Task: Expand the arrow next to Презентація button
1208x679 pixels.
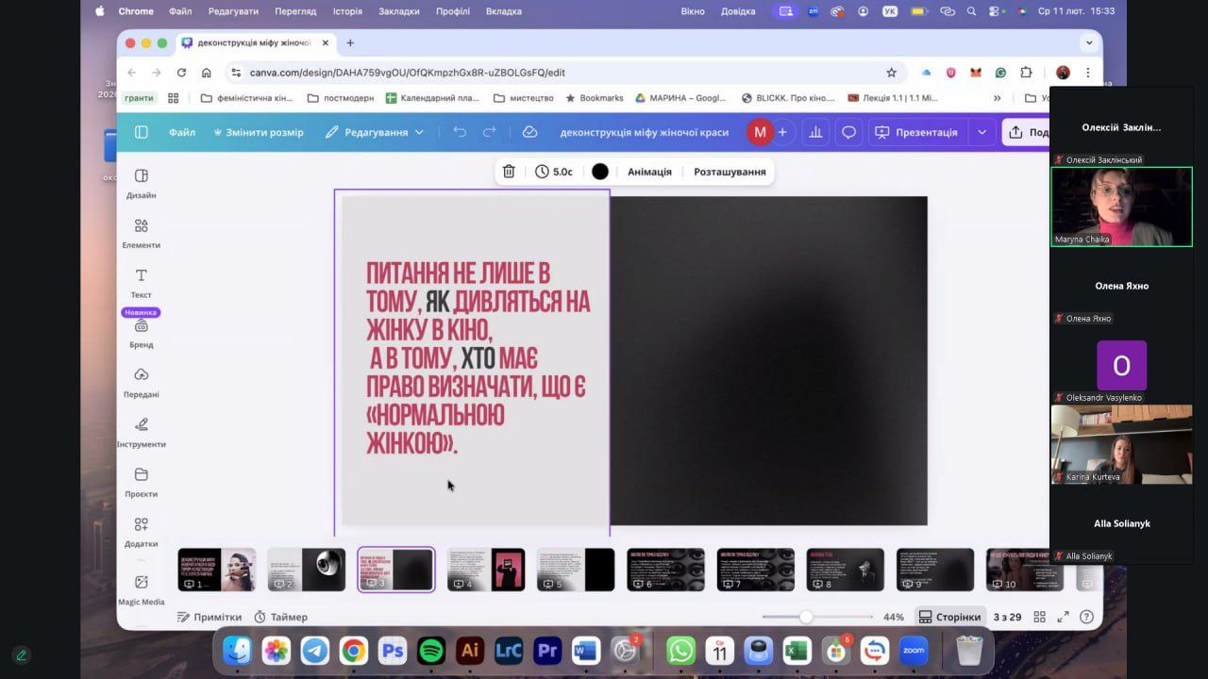Action: coord(981,132)
